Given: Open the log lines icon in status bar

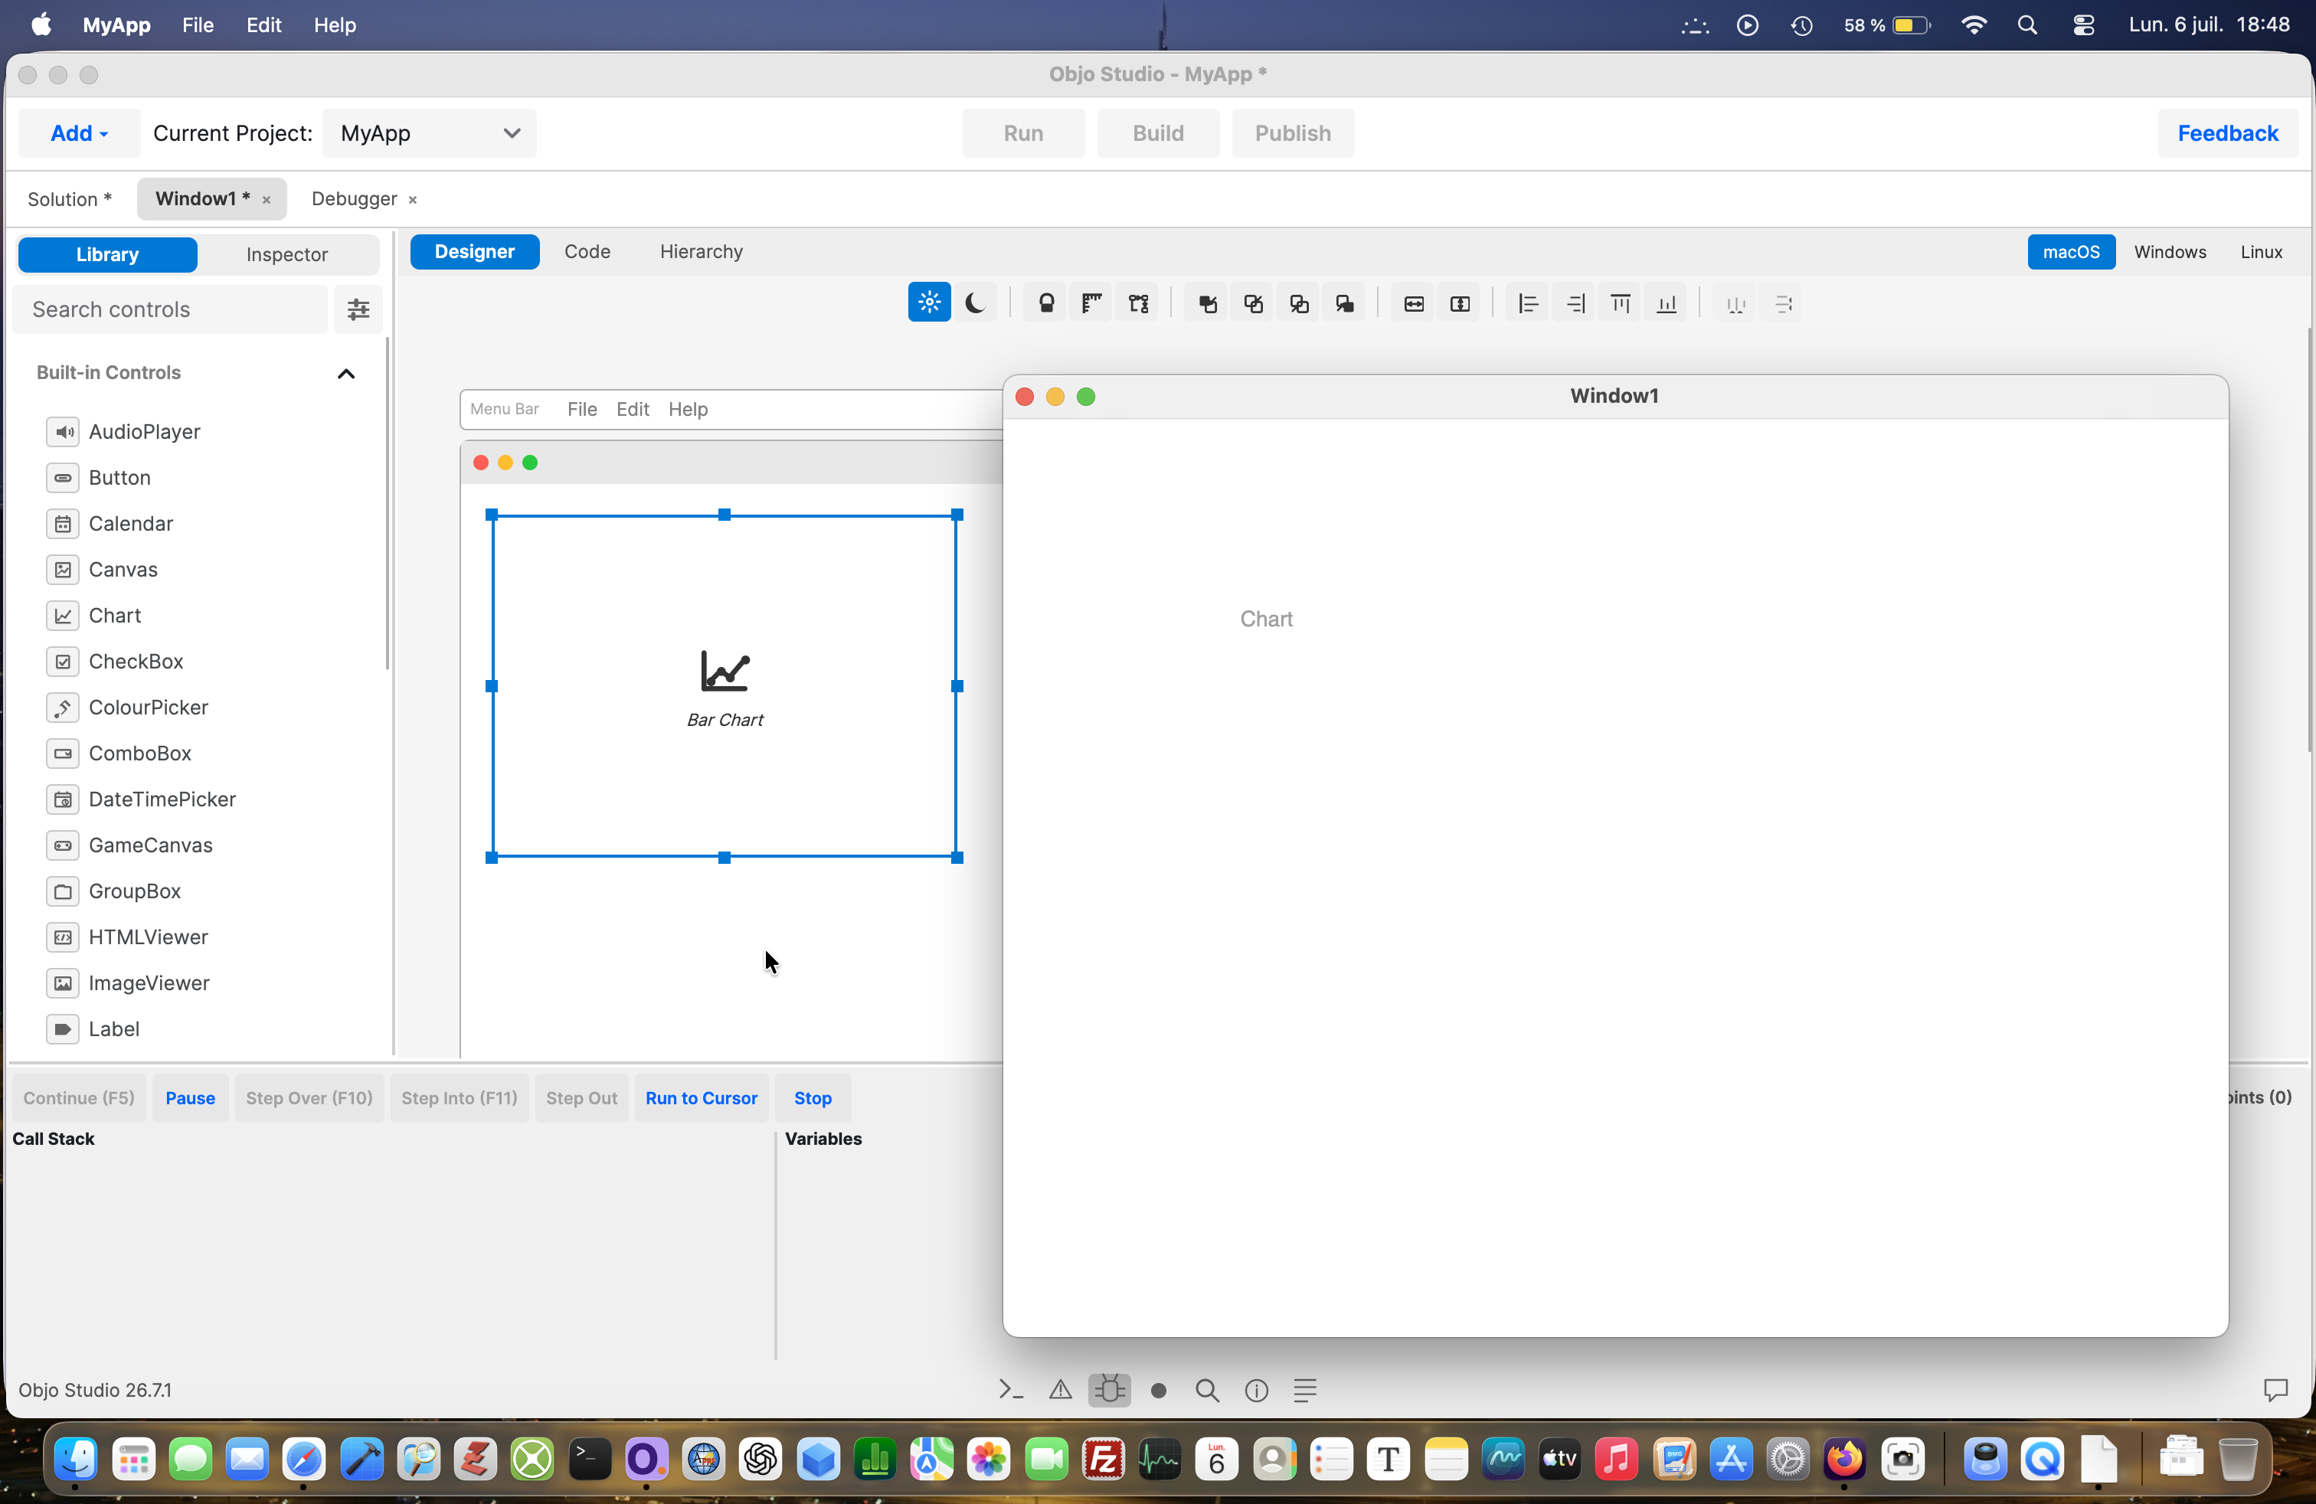Looking at the screenshot, I should pyautogui.click(x=1305, y=1390).
